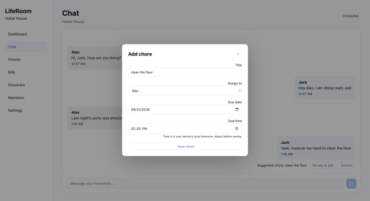Change the Due time field 02:00 PM
The image size is (370, 201).
coord(185,128)
